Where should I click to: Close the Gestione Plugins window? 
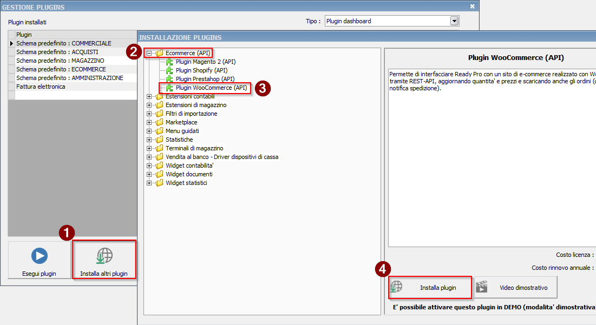point(472,7)
